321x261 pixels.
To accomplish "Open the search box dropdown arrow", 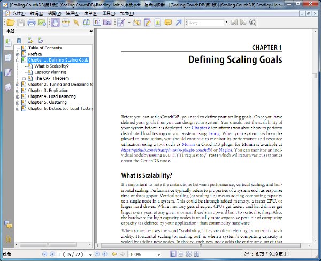I will pyautogui.click(x=226, y=23).
